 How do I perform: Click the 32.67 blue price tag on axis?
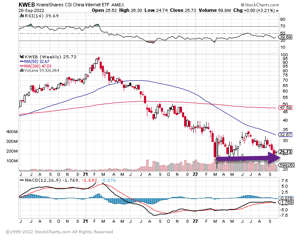285,135
